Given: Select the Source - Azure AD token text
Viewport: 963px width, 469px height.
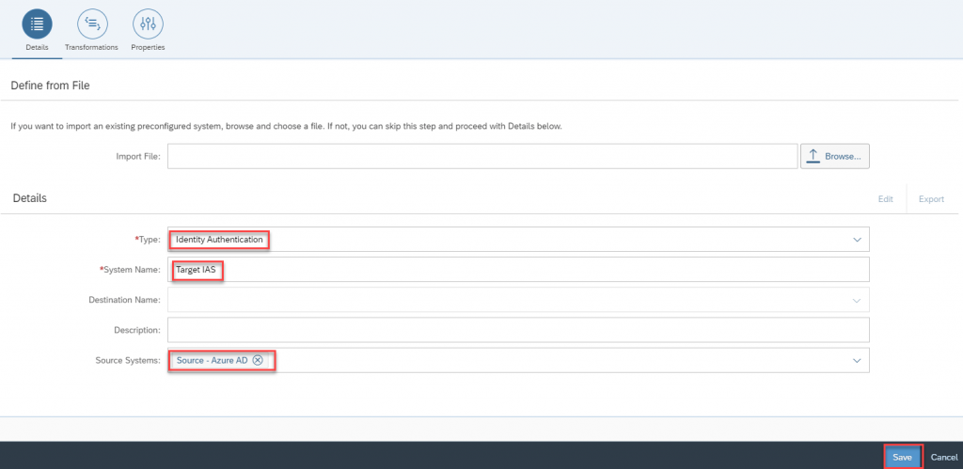Looking at the screenshot, I should pyautogui.click(x=212, y=360).
